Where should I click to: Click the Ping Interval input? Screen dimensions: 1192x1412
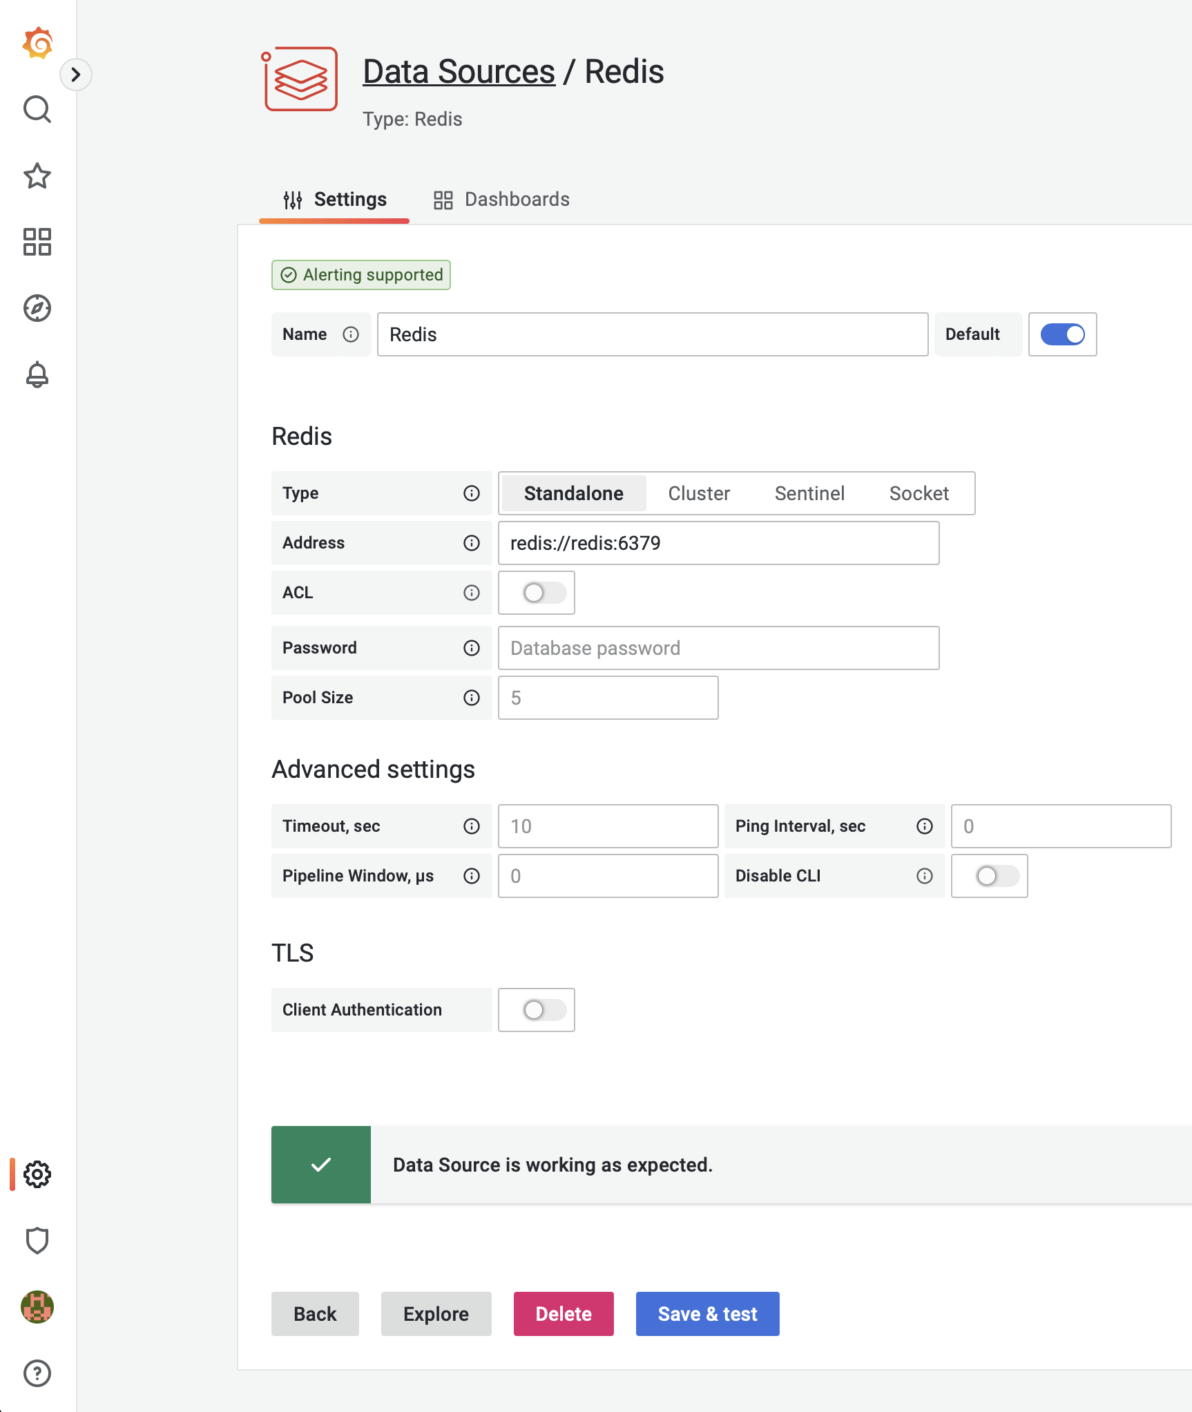(1061, 826)
